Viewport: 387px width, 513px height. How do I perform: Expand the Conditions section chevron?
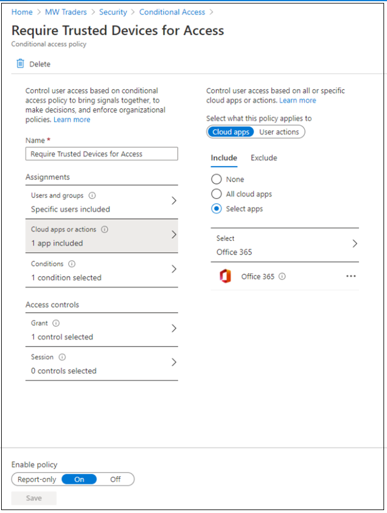174,269
